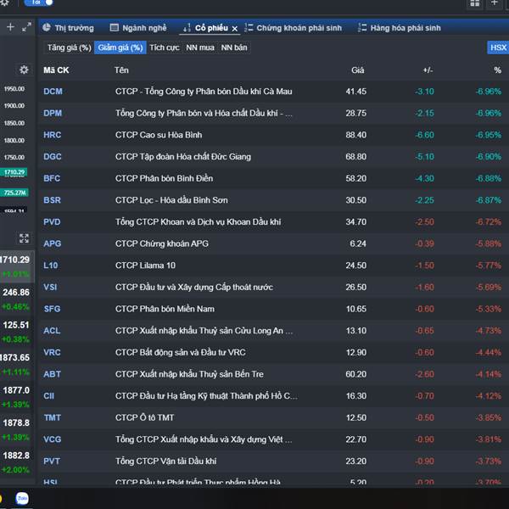The image size is (509, 509).
Task: Click the name CTCP Cao su Hòa Bình
Action: click(x=159, y=135)
